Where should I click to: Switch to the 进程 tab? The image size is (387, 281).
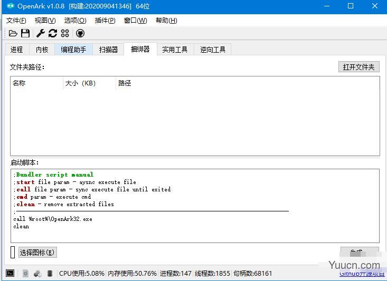coord(17,50)
